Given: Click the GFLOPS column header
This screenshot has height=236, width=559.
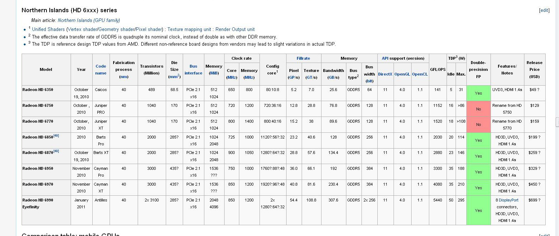Looking at the screenshot, I should 438,69.
